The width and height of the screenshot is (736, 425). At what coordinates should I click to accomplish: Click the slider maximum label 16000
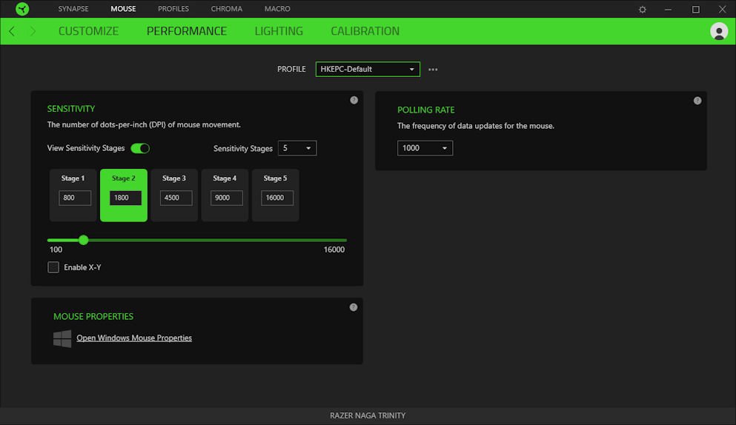pos(334,250)
